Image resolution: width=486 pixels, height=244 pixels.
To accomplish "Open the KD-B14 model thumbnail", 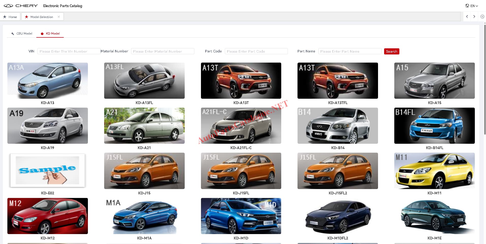I will [x=338, y=126].
